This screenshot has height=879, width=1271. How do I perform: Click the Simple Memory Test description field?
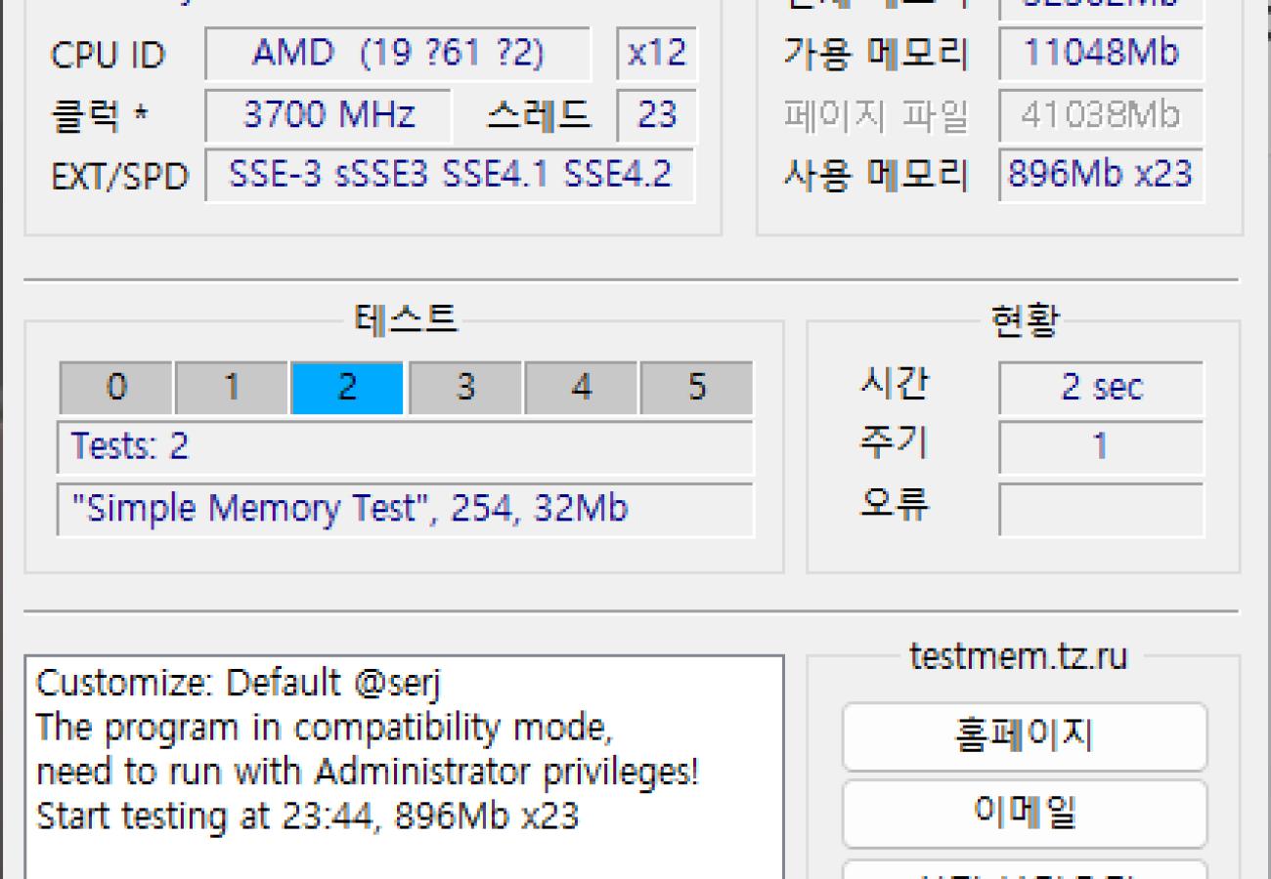[406, 508]
